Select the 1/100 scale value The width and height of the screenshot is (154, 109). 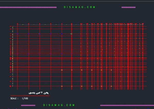25,98
